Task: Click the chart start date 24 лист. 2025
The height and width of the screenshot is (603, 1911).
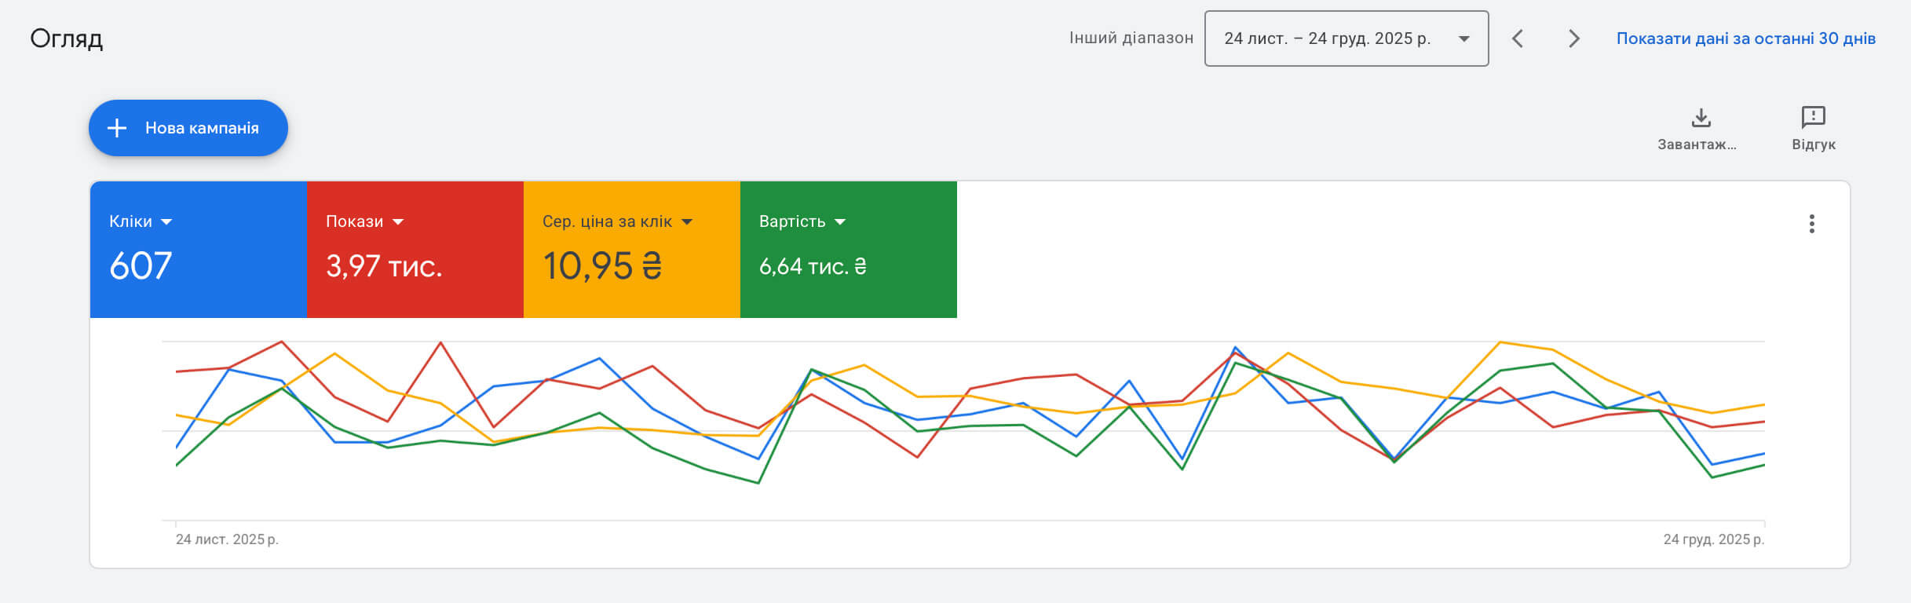Action: tap(227, 539)
